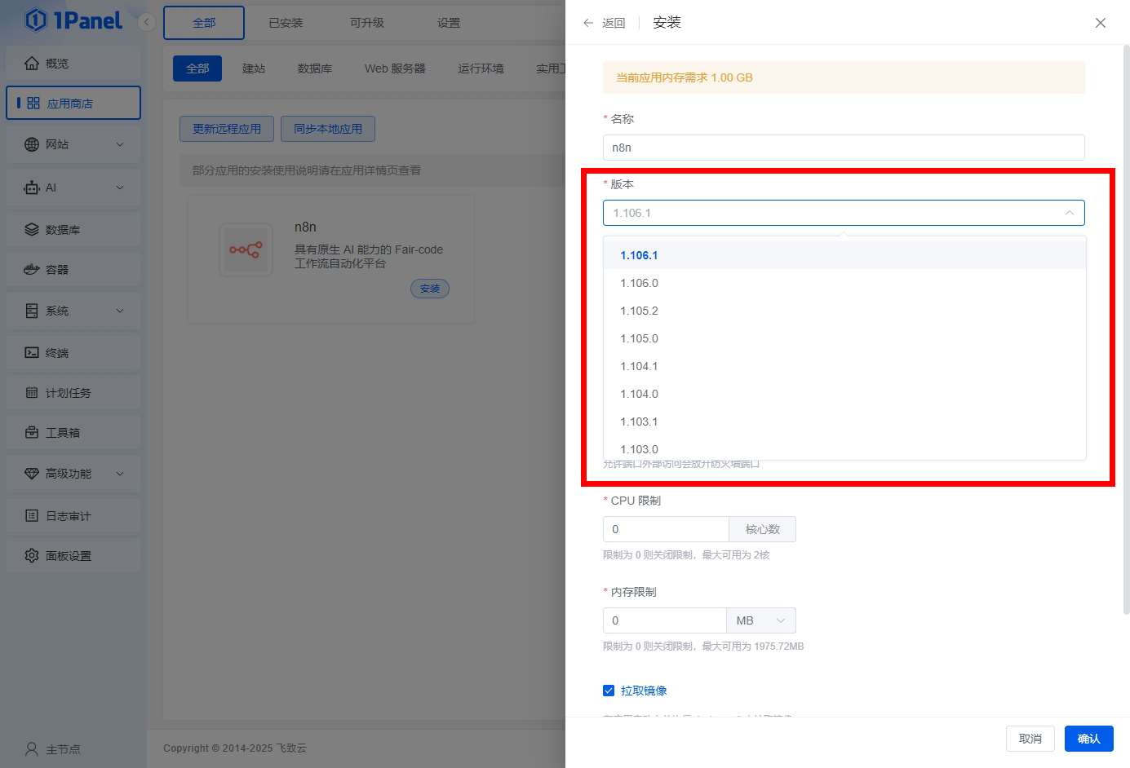Click the globe icon beside 网站
The width and height of the screenshot is (1130, 768).
[x=32, y=144]
